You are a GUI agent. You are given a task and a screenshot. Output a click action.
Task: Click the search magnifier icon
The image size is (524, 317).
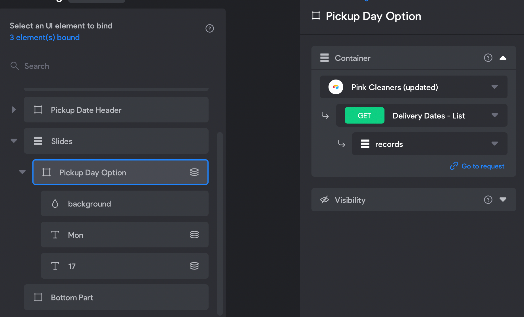coord(14,66)
